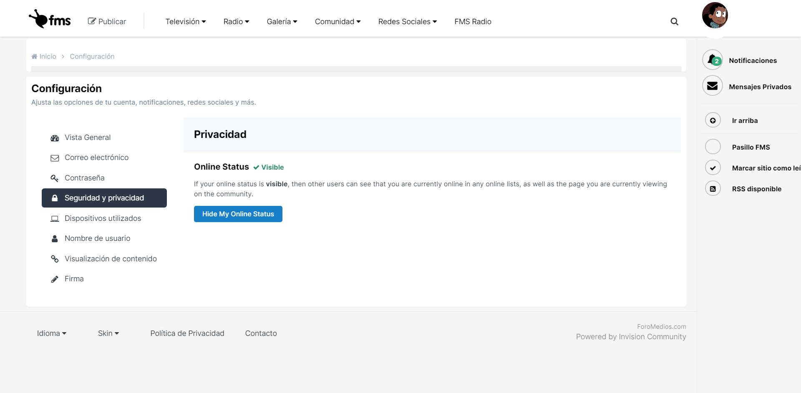Open the Mensajes Privados envelope icon
801x393 pixels.
[x=713, y=86]
